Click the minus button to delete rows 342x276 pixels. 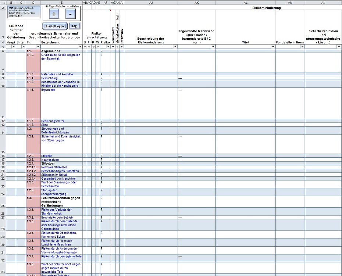(71, 14)
